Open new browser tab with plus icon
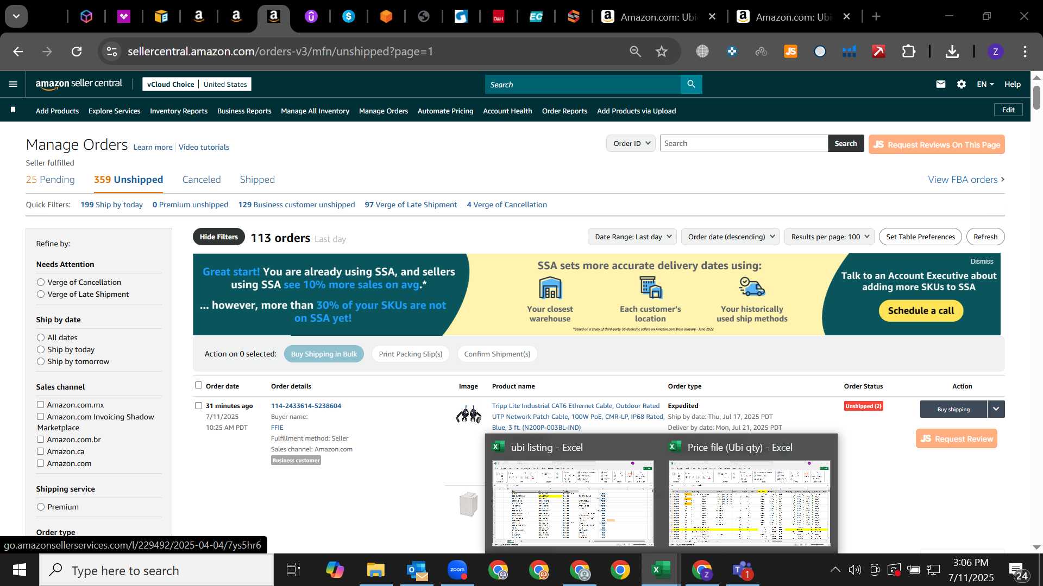The height and width of the screenshot is (586, 1043). pos(876,17)
